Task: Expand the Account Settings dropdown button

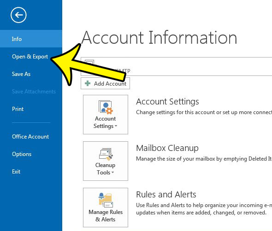Action: (x=106, y=115)
